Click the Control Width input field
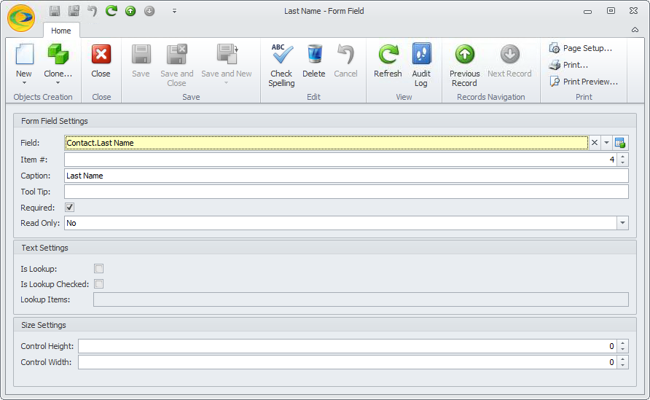Screen dimensions: 650x400 click(x=348, y=362)
